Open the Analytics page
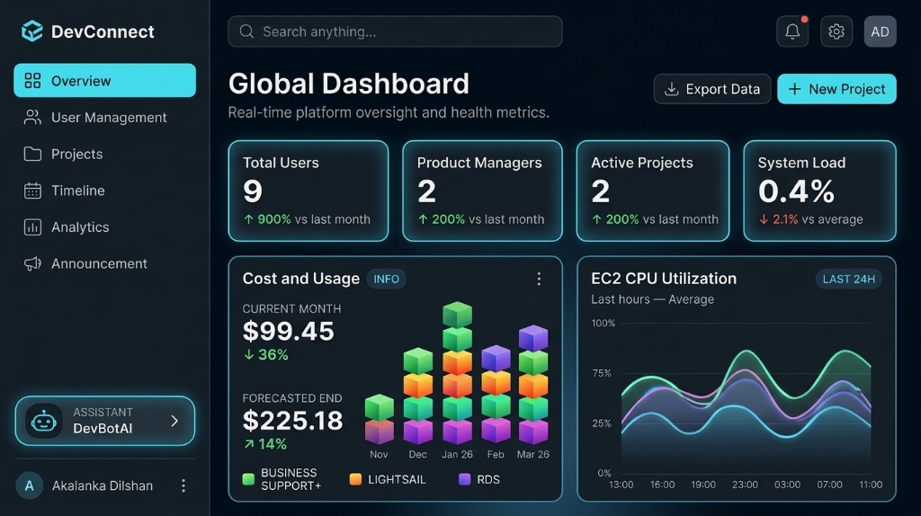The height and width of the screenshot is (516, 921). click(x=104, y=227)
